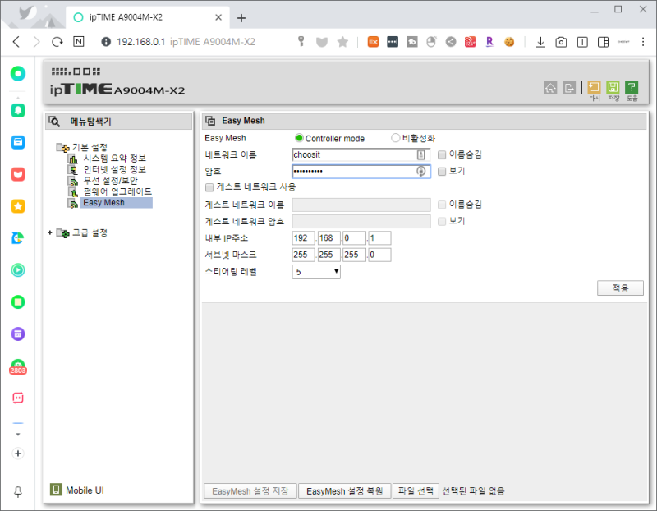Click the password reveal eye icon

point(420,172)
